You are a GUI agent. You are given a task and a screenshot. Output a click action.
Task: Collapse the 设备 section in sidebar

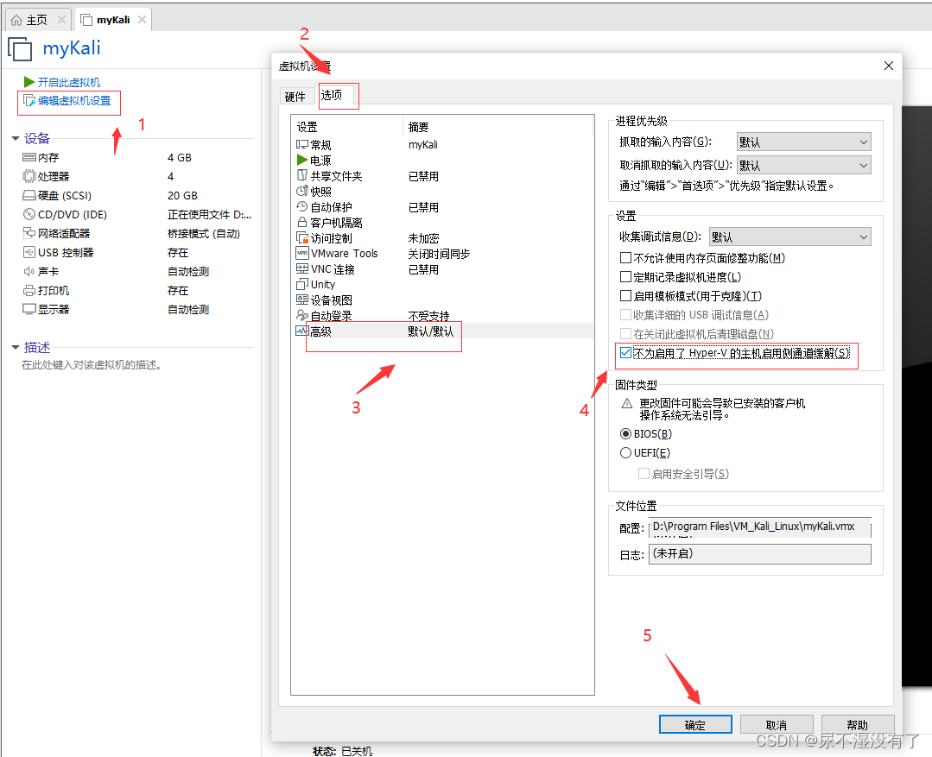coord(16,138)
